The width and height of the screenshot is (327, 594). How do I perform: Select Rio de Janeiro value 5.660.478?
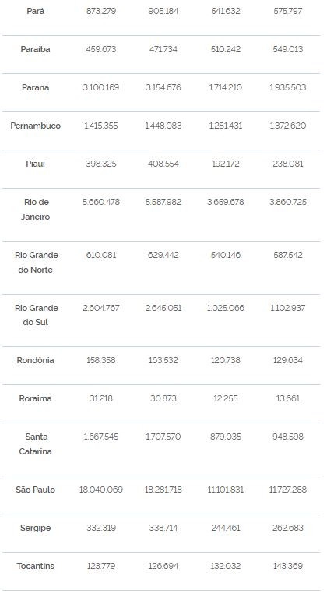coord(101,203)
